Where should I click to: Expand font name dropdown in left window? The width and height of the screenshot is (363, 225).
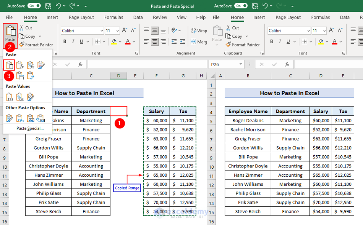pos(102,31)
